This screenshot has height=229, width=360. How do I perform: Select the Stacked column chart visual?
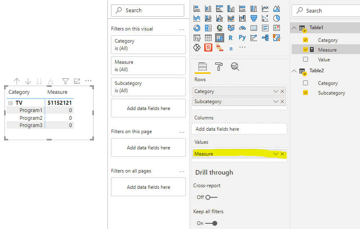208,9
